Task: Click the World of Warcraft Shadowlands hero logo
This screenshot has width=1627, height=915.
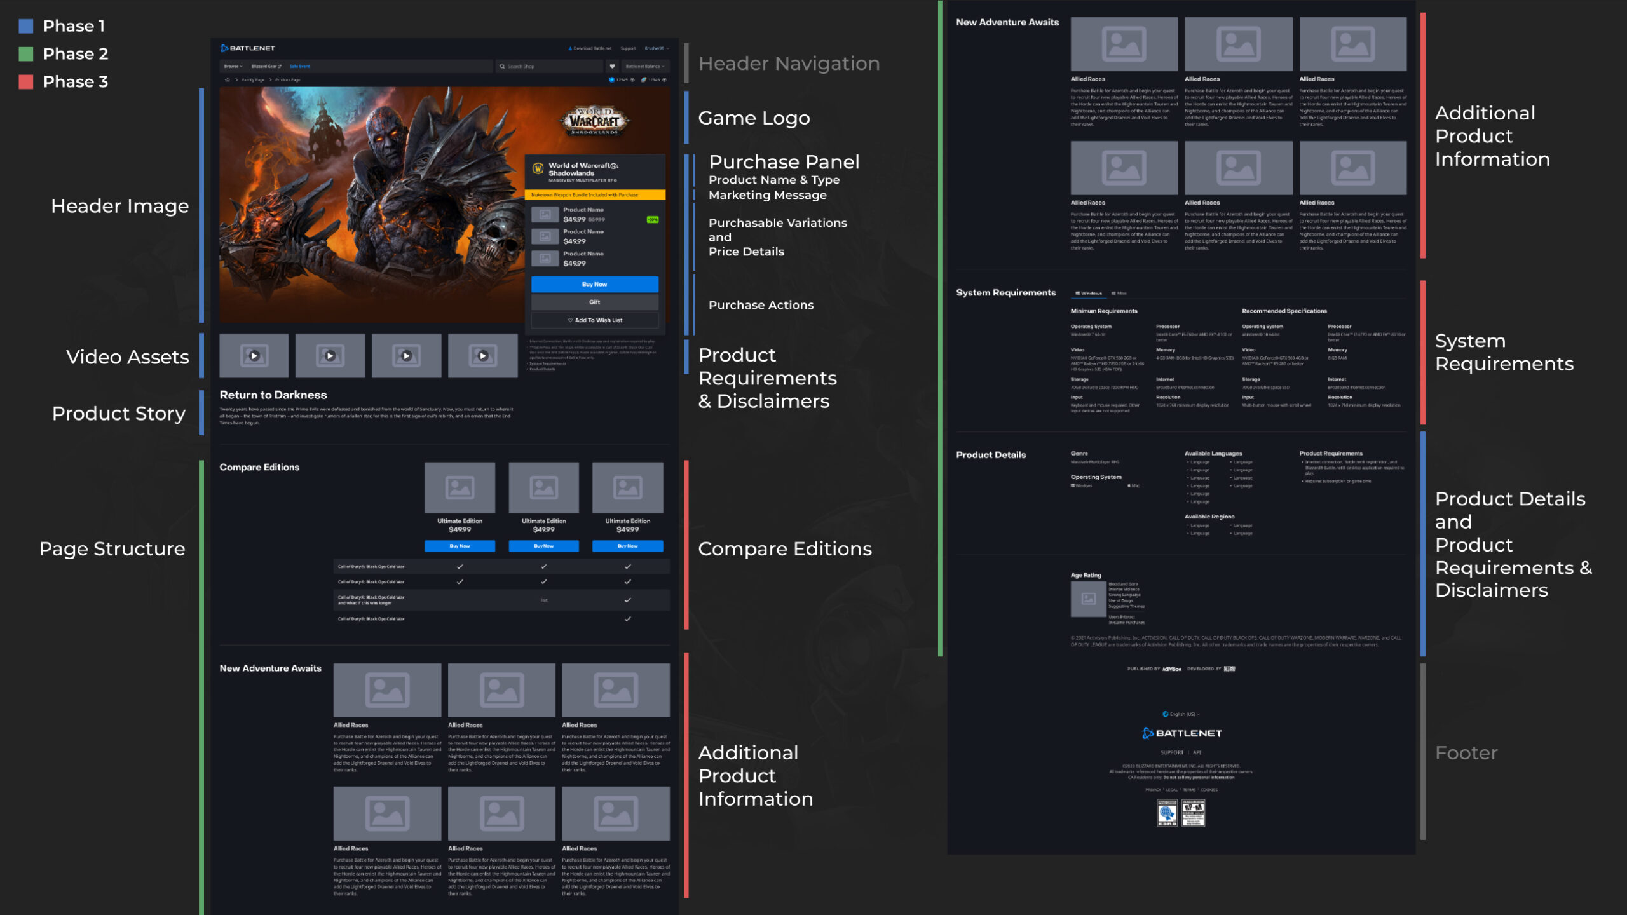Action: pos(594,121)
